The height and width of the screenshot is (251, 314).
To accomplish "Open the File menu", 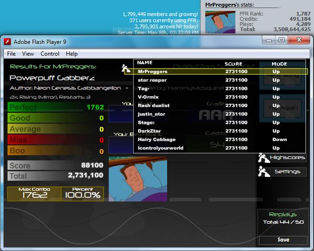I will [x=11, y=54].
